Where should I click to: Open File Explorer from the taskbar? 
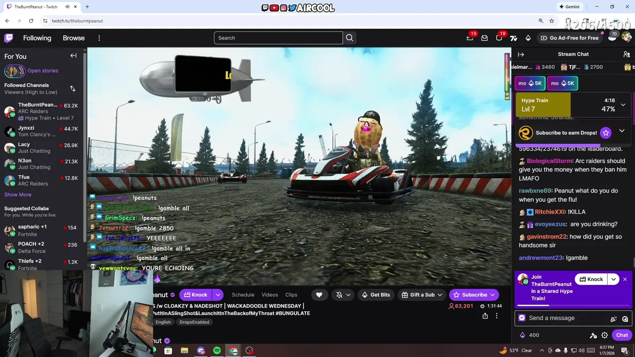click(x=185, y=351)
